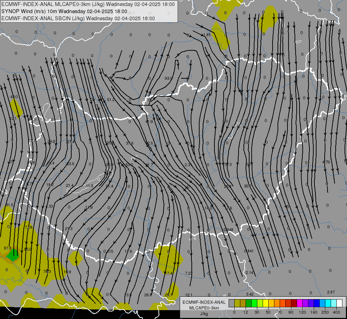The image size is (347, 319).
Task: Click the map value 53.0
Action: (x=129, y=165)
